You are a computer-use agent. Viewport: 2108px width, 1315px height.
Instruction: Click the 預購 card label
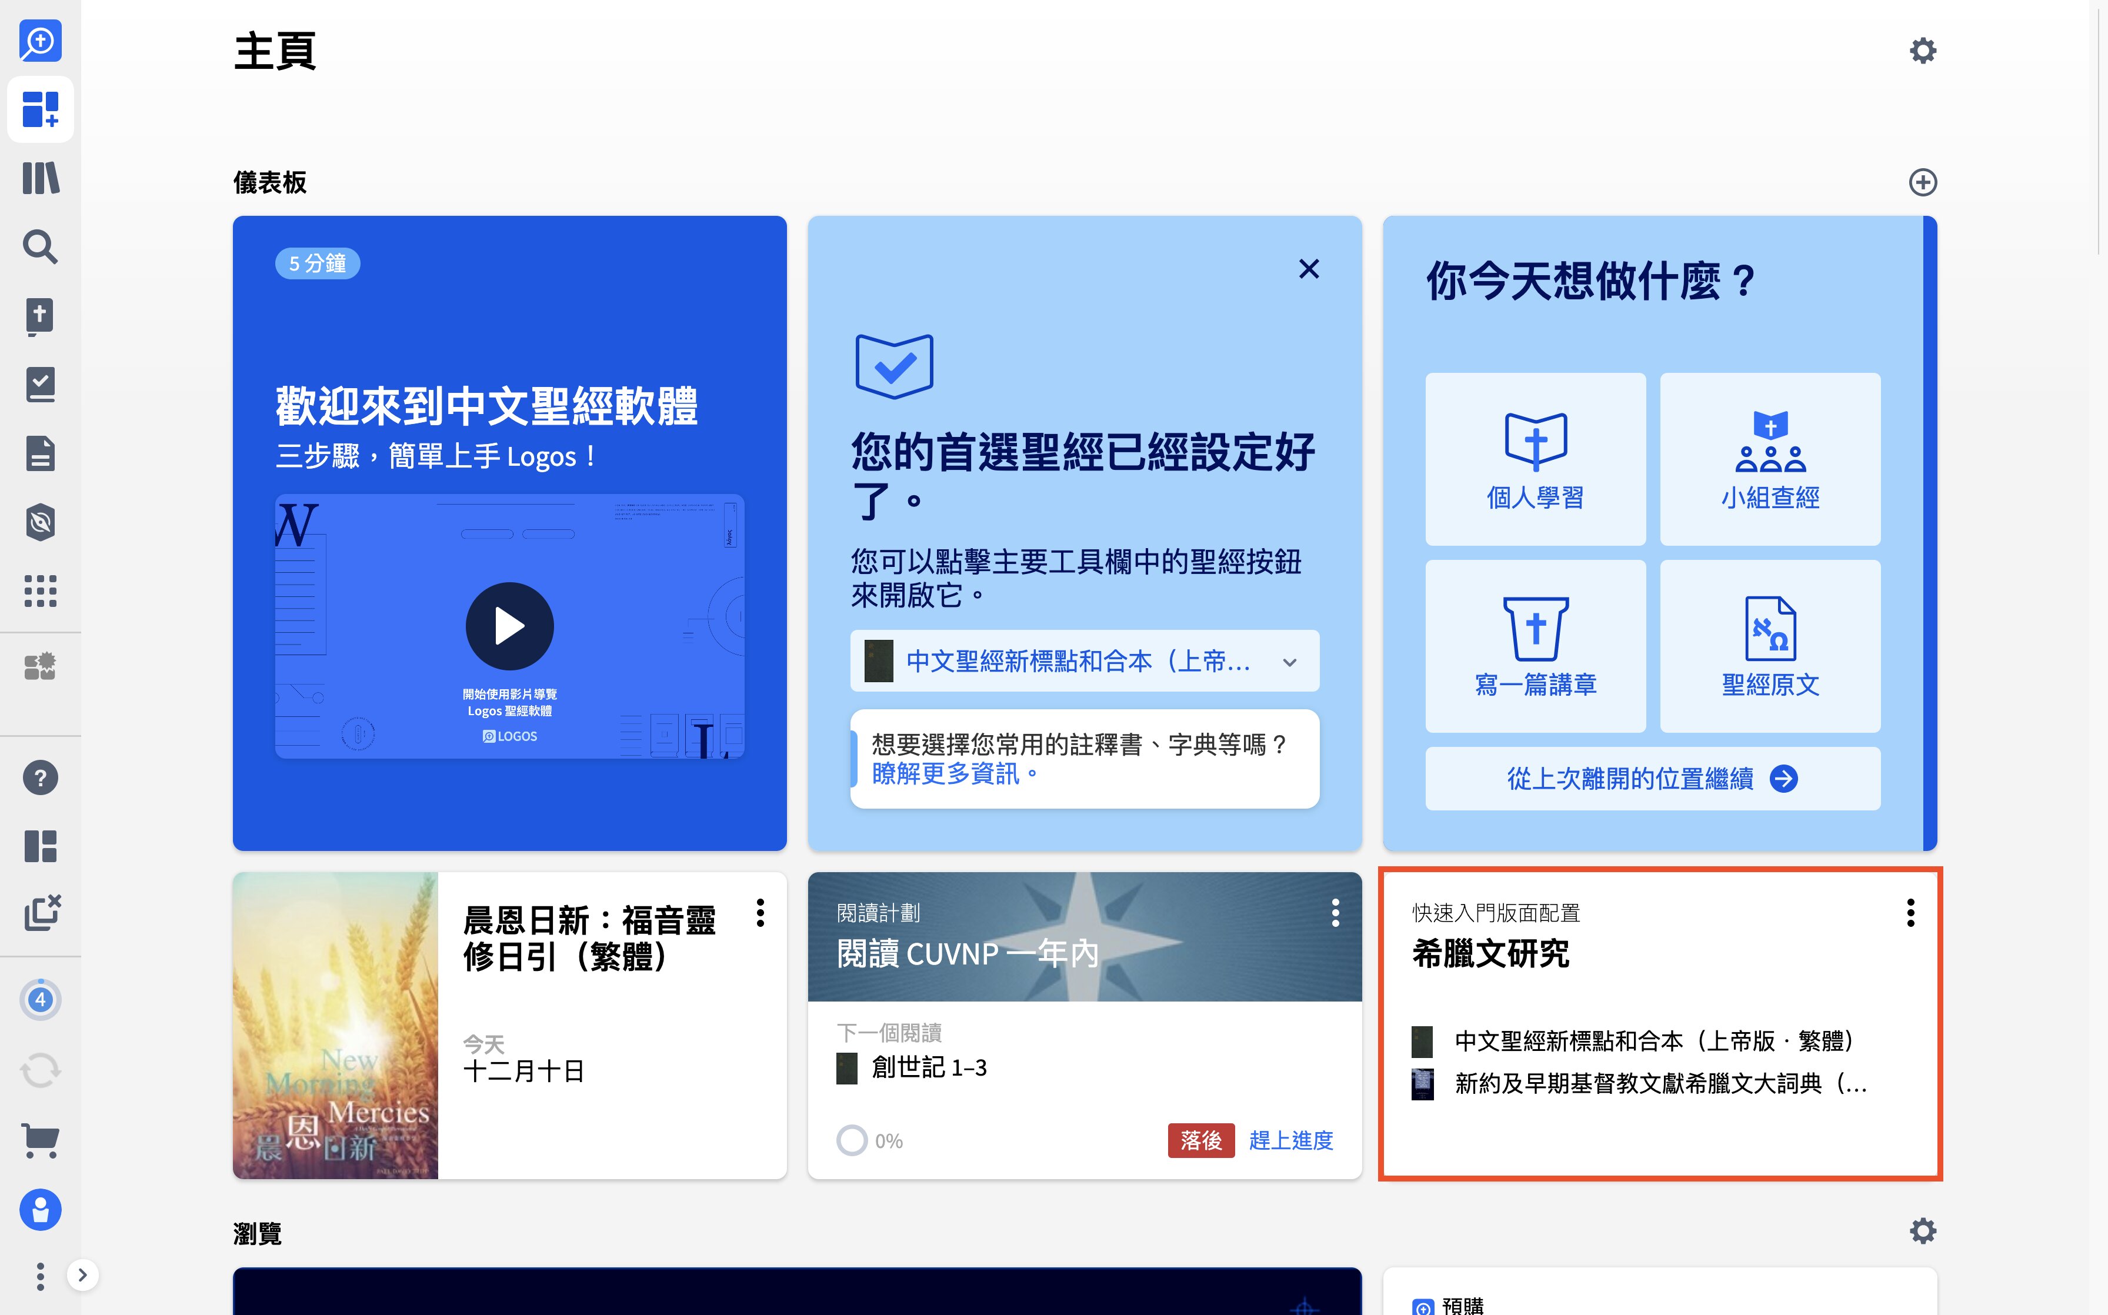click(x=1463, y=1306)
